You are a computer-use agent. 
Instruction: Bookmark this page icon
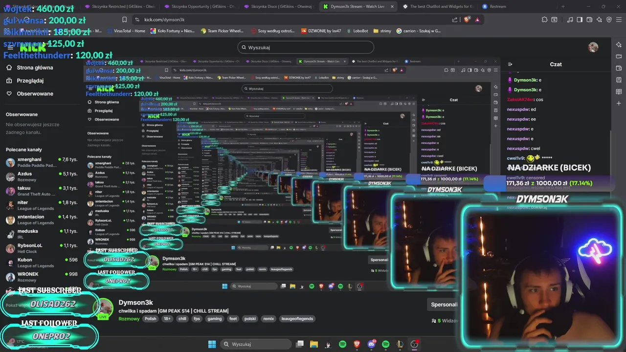[x=125, y=20]
